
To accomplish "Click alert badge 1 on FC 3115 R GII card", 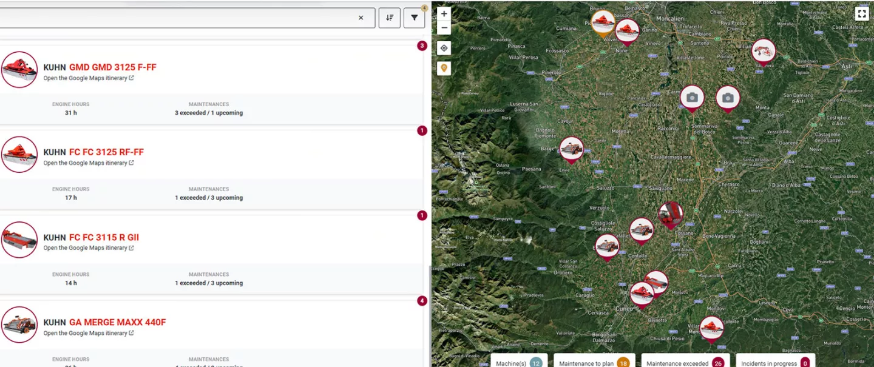I will point(422,215).
